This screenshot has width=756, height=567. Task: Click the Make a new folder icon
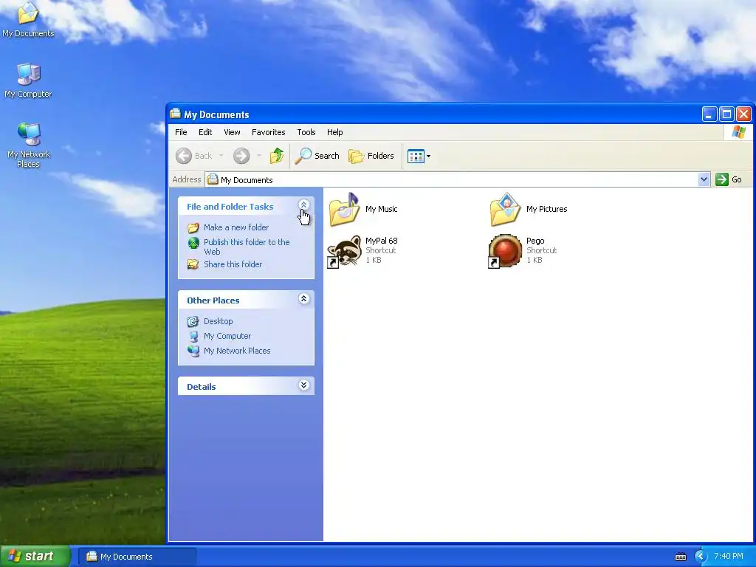click(x=193, y=227)
